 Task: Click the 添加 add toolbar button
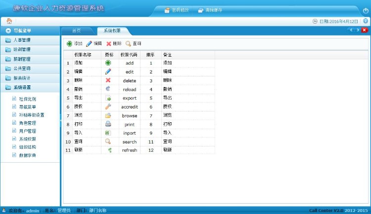coord(75,43)
